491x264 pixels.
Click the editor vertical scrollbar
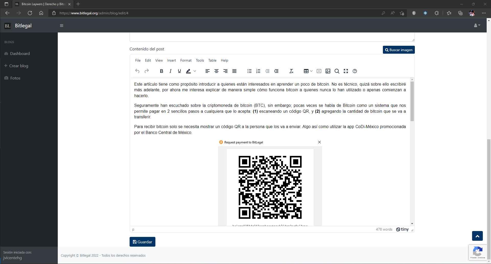pyautogui.click(x=412, y=101)
